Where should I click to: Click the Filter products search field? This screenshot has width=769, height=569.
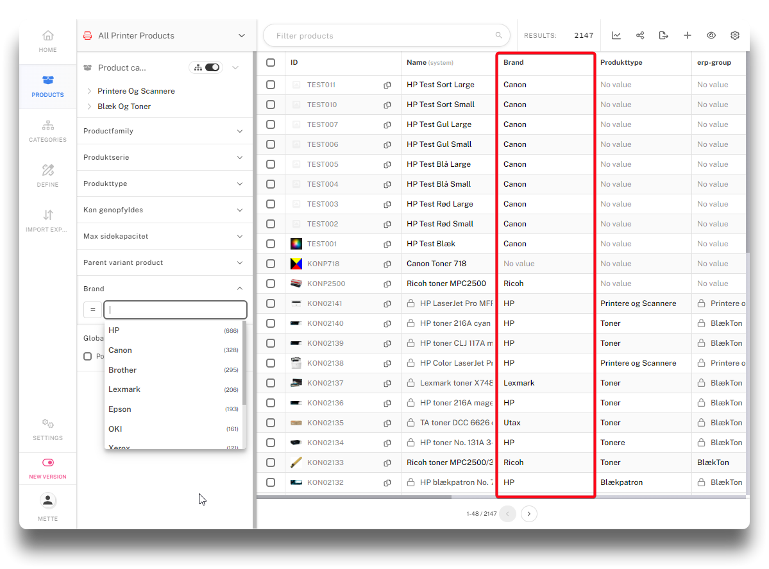coord(387,35)
